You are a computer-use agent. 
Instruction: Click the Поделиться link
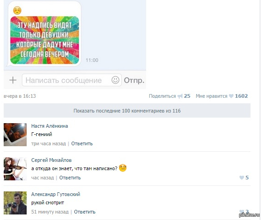tap(162, 96)
